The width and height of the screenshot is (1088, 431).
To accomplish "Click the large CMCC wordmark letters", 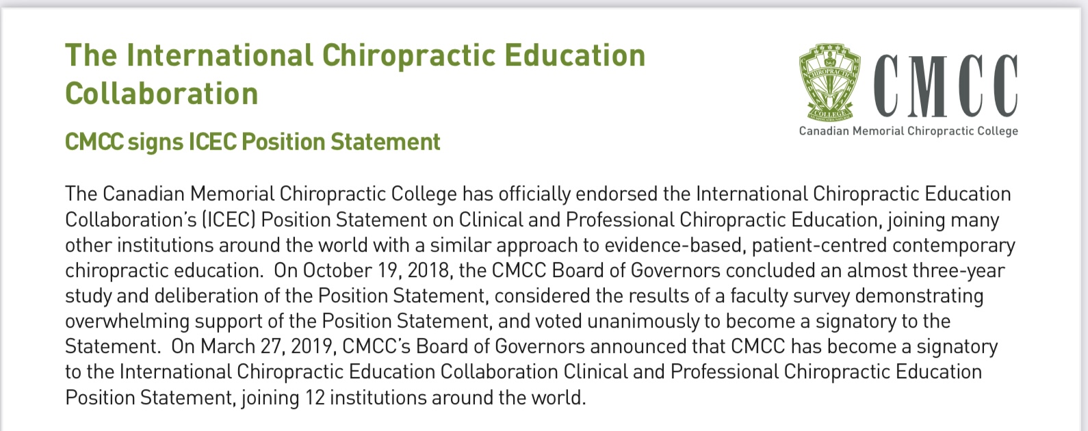I will tap(946, 85).
